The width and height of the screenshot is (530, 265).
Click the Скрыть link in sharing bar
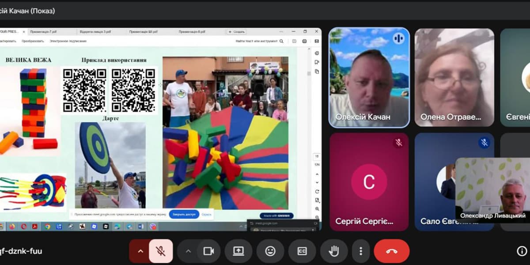(x=206, y=214)
